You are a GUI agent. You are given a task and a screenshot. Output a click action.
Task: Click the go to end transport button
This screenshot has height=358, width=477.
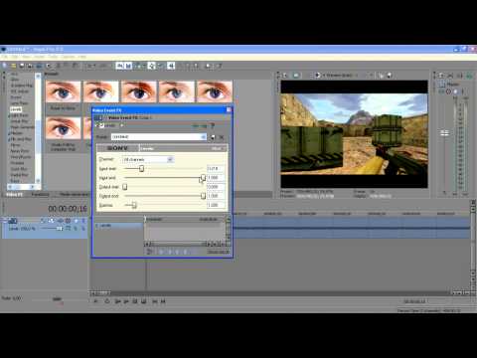coord(163,301)
